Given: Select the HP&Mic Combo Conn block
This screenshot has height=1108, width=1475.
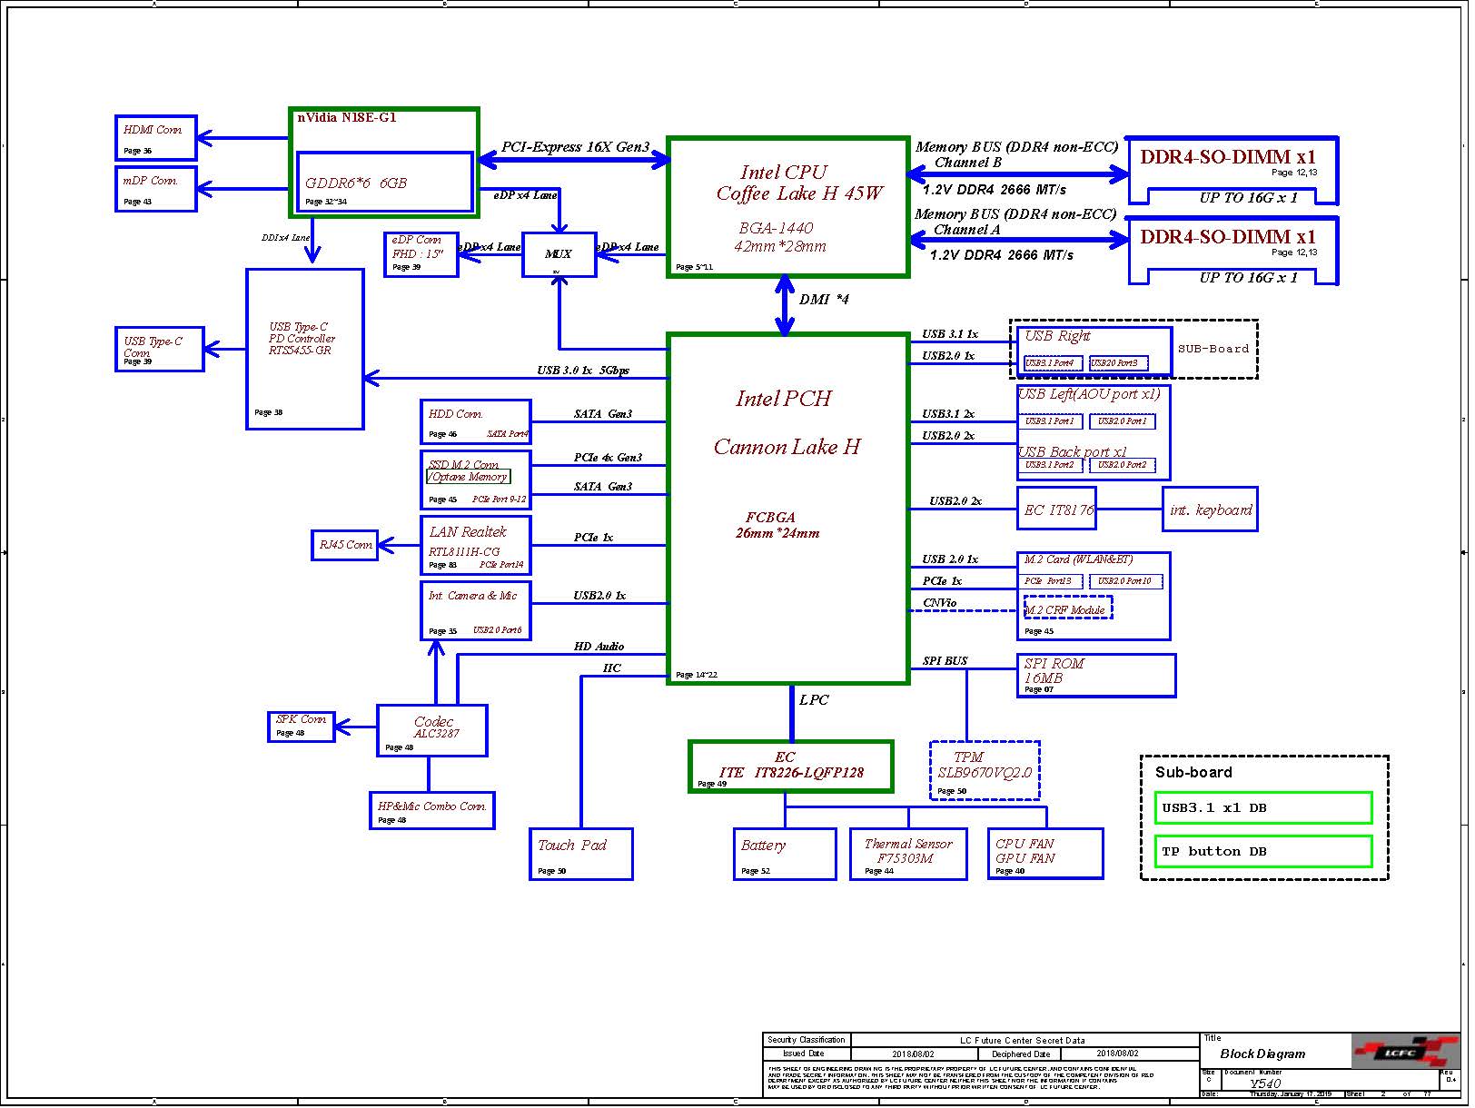Looking at the screenshot, I should click(x=432, y=810).
